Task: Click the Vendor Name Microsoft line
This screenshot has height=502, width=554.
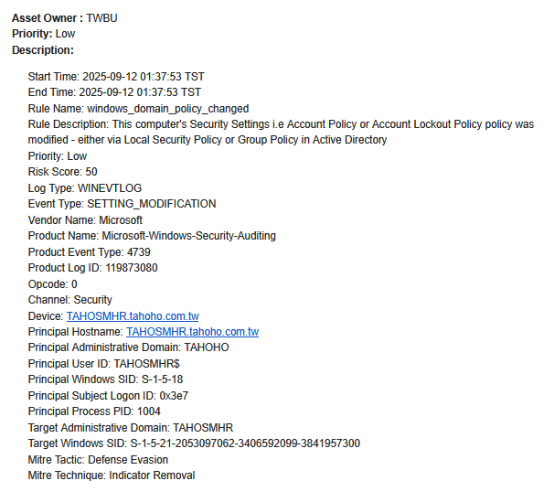Action: [x=85, y=219]
